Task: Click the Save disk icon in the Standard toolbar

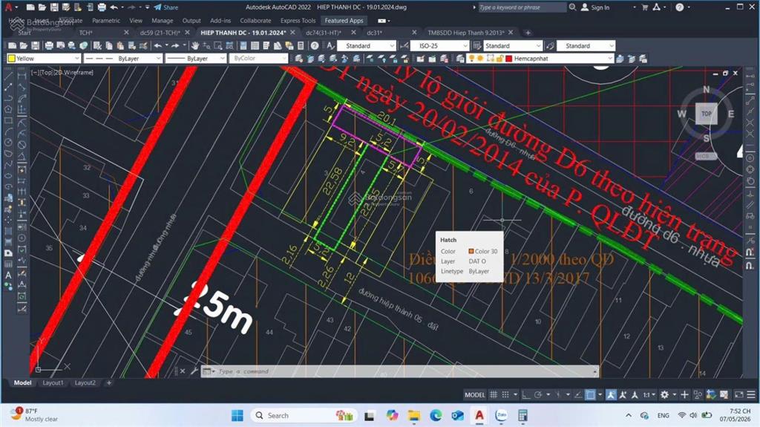Action: click(x=36, y=45)
